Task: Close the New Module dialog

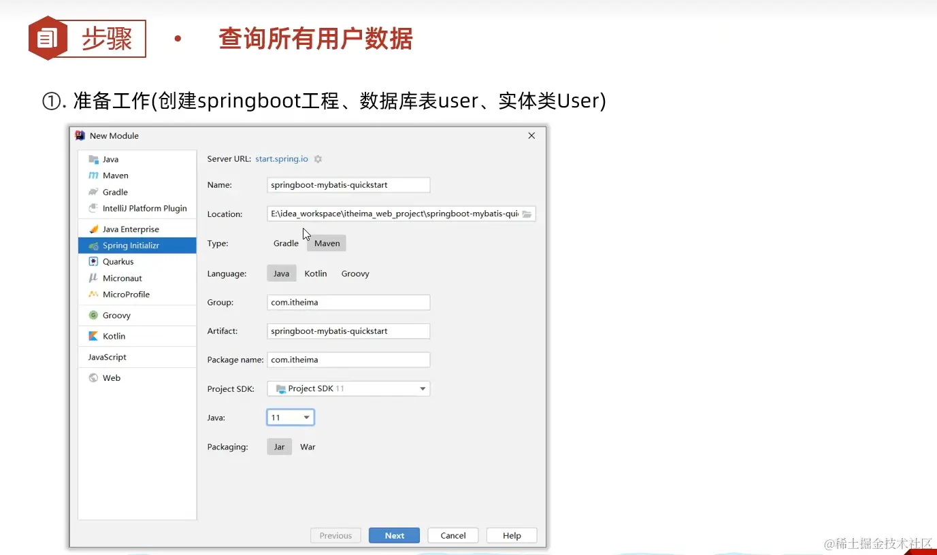Action: pyautogui.click(x=531, y=135)
